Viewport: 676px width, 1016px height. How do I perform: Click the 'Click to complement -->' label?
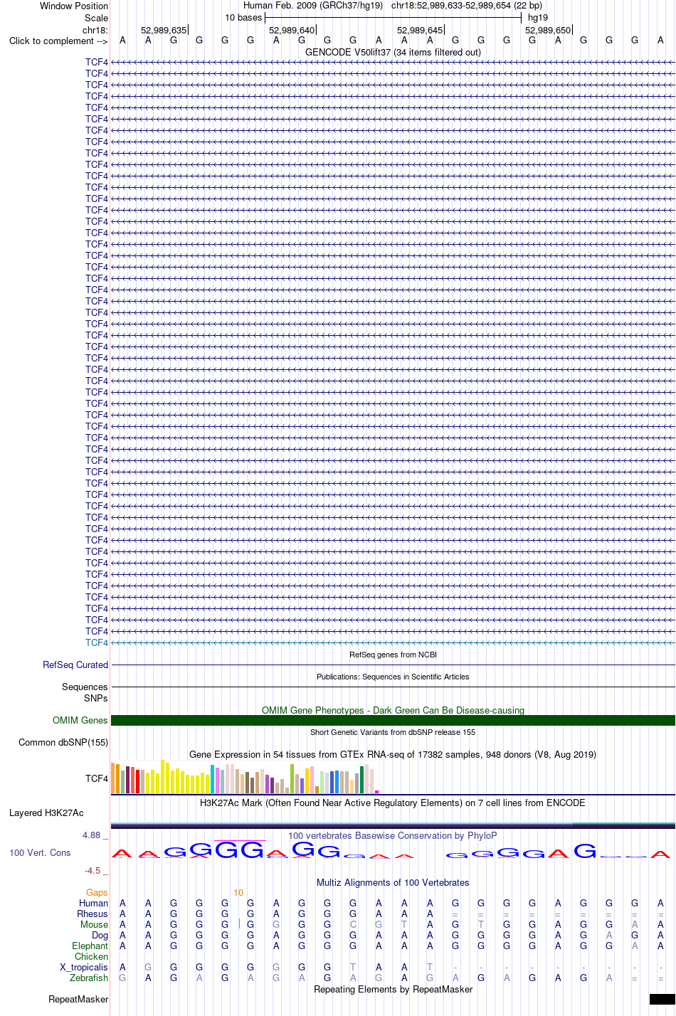coord(58,41)
